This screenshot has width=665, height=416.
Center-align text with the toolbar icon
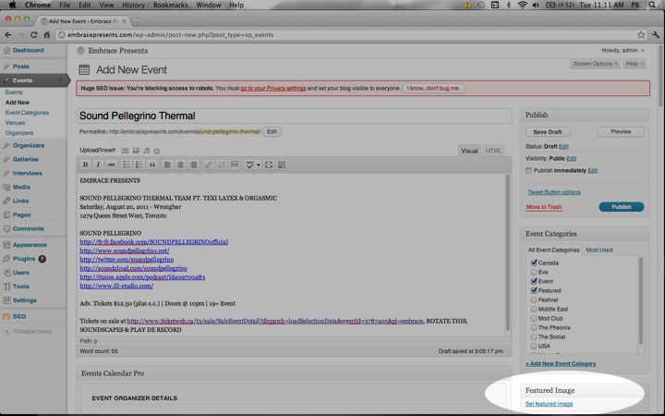(x=180, y=165)
